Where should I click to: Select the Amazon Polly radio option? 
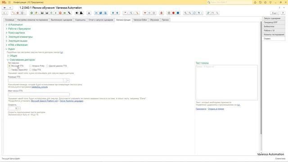tap(30, 66)
